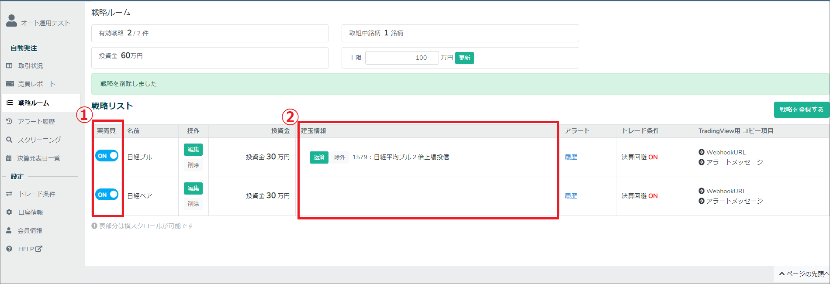The image size is (830, 284).
Task: Click the 口座情報 gear icon
Action: coord(9,212)
